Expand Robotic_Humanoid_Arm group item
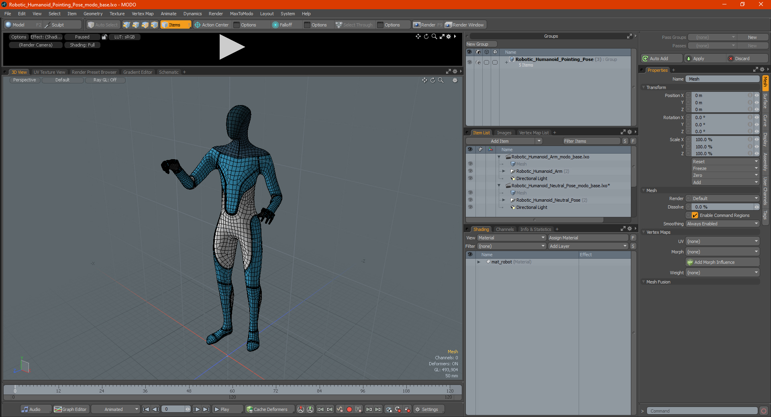 pyautogui.click(x=504, y=171)
